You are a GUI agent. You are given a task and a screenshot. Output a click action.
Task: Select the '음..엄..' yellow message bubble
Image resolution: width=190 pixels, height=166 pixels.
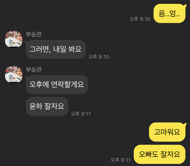coord(169,13)
